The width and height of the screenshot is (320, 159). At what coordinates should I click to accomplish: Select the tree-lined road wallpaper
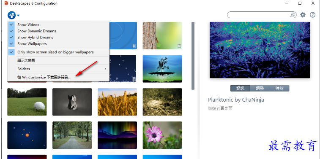(72, 135)
